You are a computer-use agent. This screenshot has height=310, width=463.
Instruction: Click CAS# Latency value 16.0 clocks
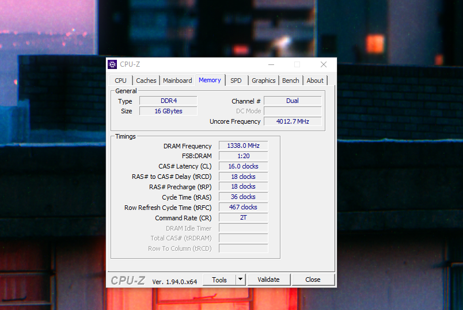point(244,166)
